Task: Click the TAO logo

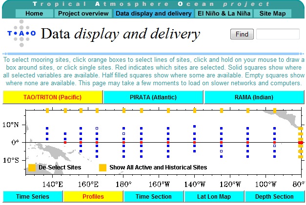Action: tap(21, 33)
